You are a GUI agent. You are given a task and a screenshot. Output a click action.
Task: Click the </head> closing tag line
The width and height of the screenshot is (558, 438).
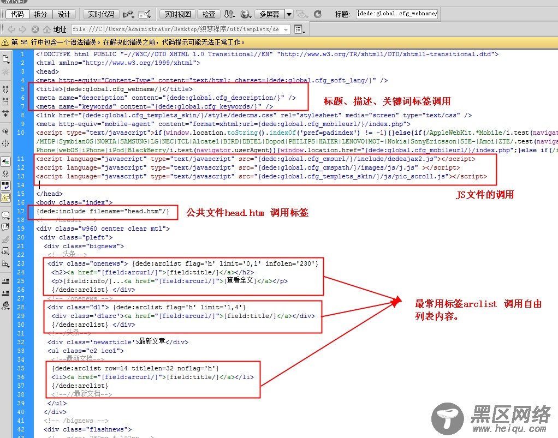[x=49, y=194]
